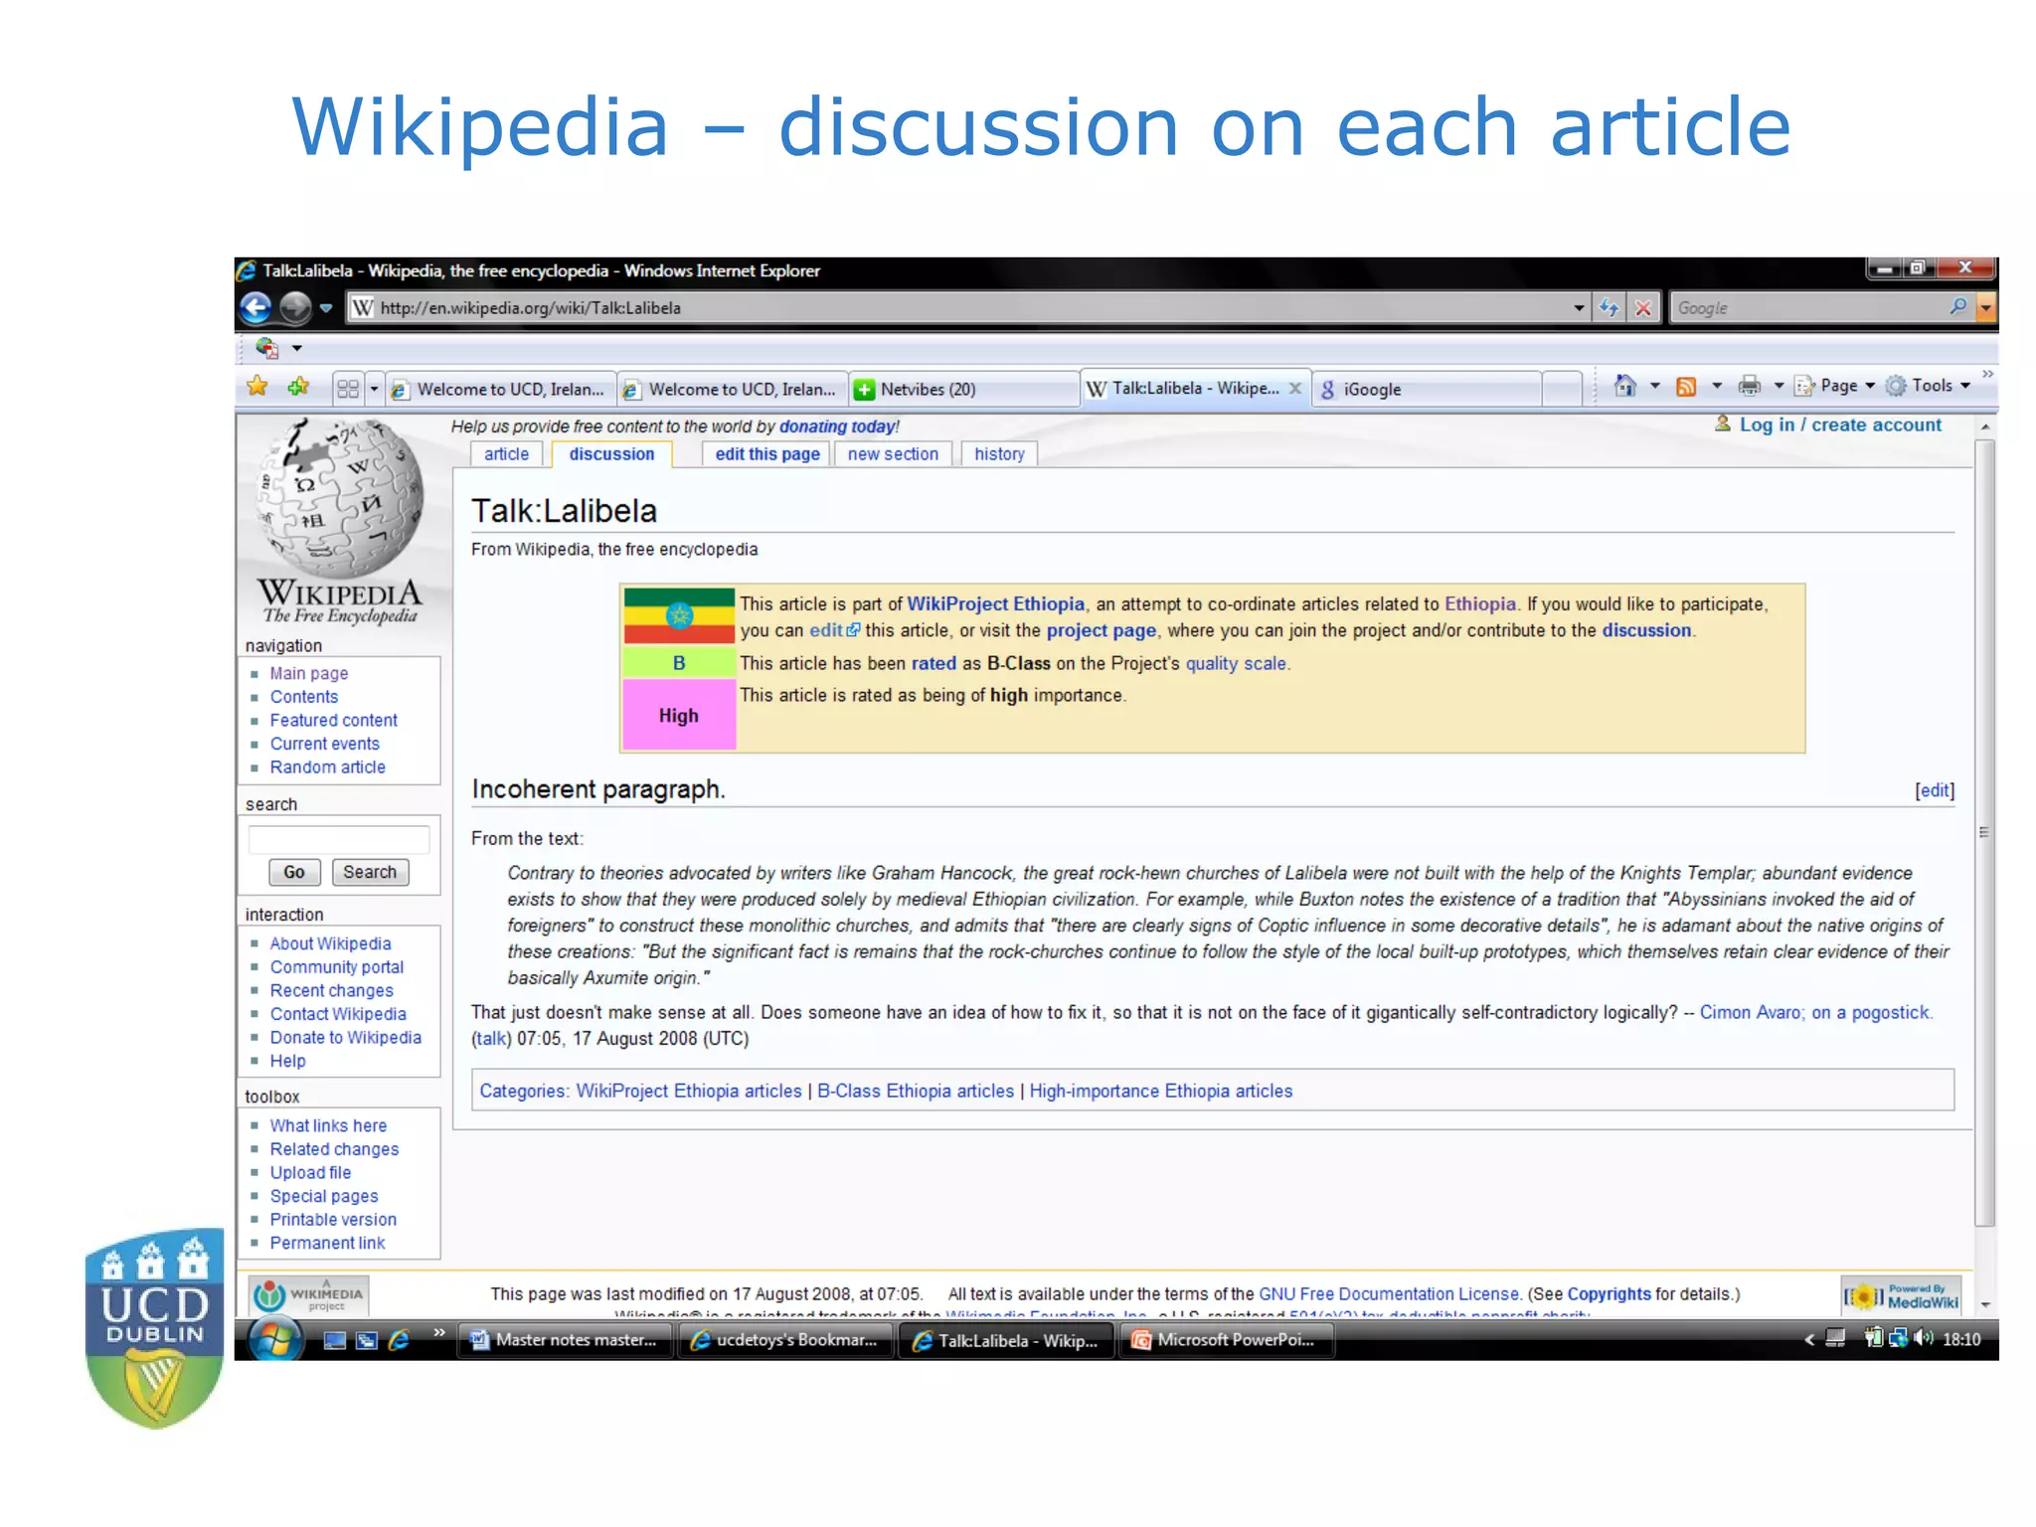The image size is (2036, 1527).
Task: Expand the address bar history dropdown
Action: 1579,308
